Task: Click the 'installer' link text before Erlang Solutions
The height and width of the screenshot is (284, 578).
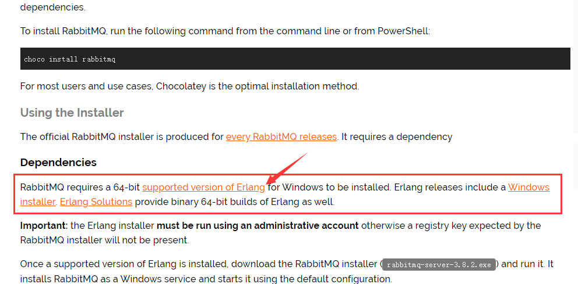Action: click(37, 202)
